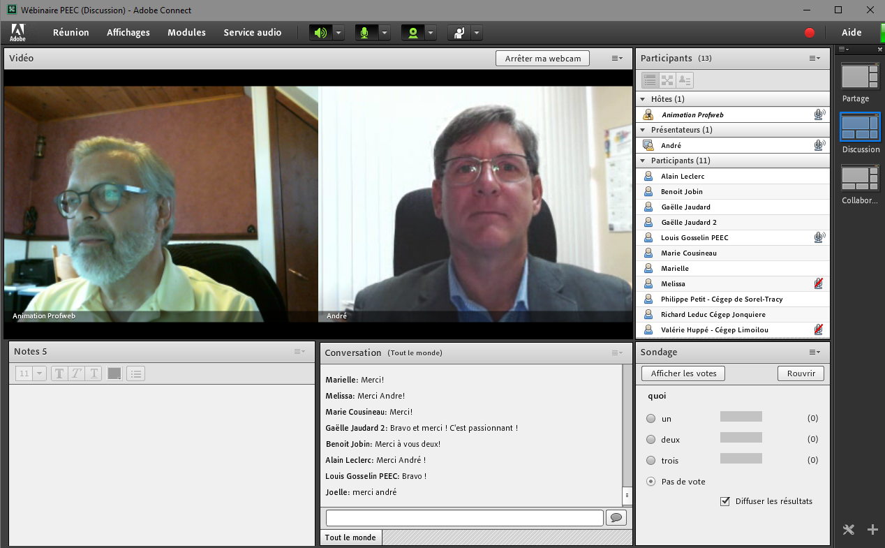Select the 'deux' poll option
Screen dimensions: 885x548
(x=651, y=440)
